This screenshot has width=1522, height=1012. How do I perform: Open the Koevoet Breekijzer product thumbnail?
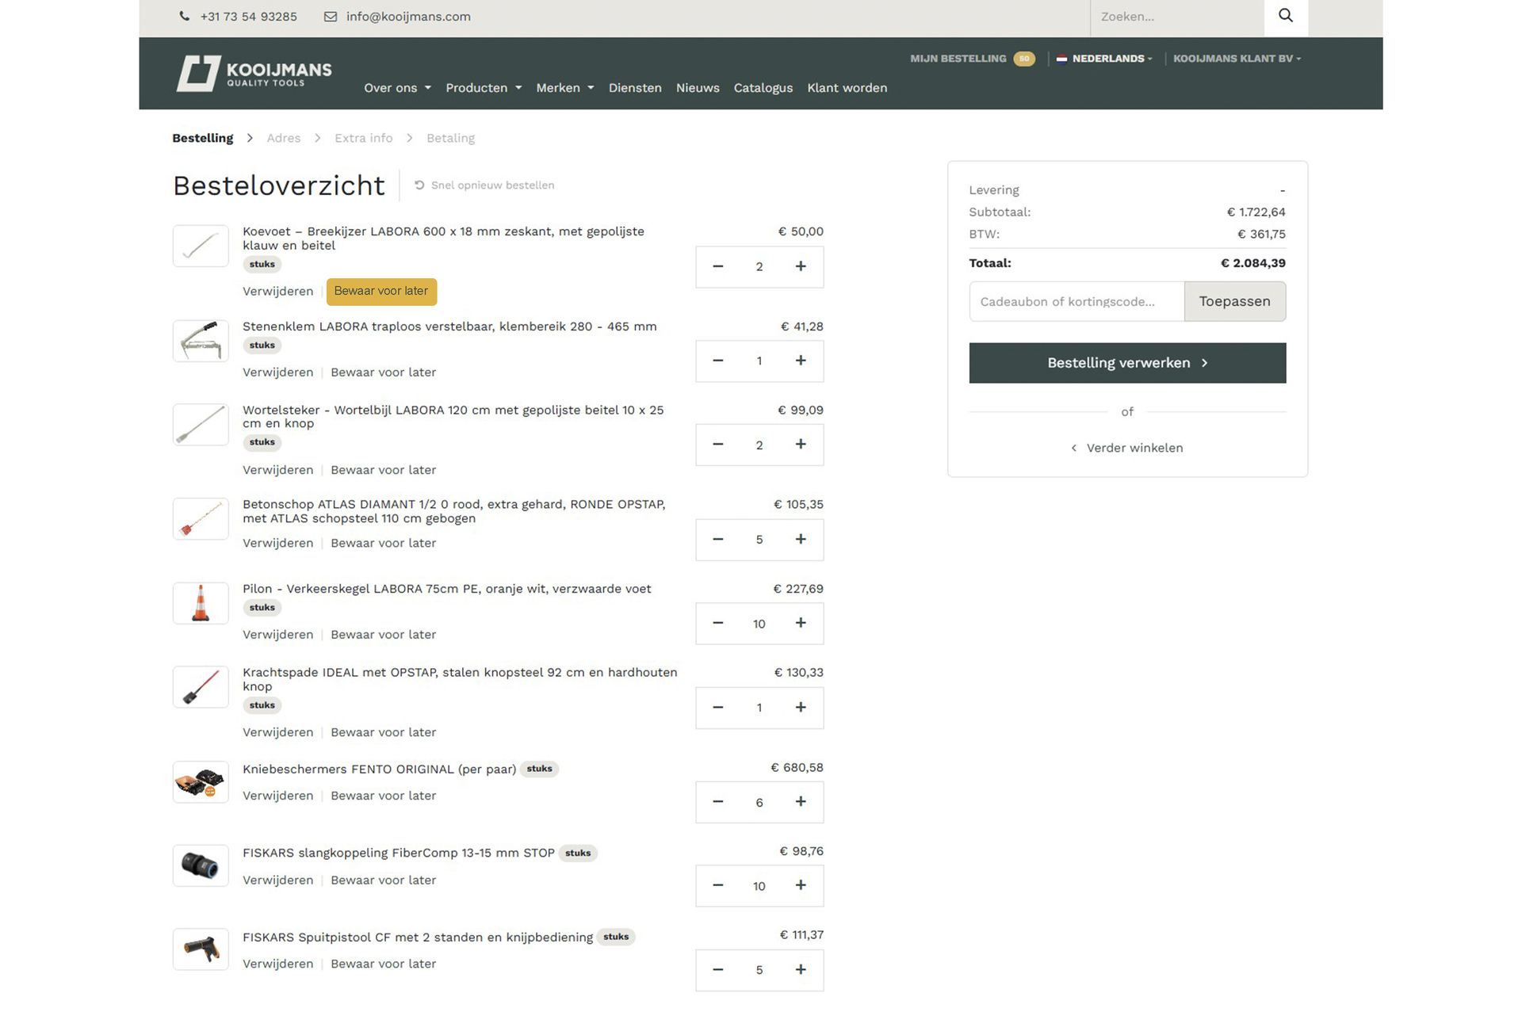201,246
